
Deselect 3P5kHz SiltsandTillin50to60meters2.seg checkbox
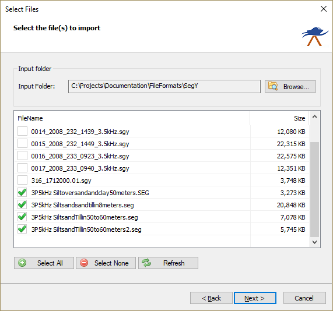22,229
